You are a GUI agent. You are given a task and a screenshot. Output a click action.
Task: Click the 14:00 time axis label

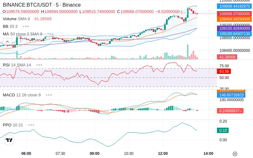[208, 154]
